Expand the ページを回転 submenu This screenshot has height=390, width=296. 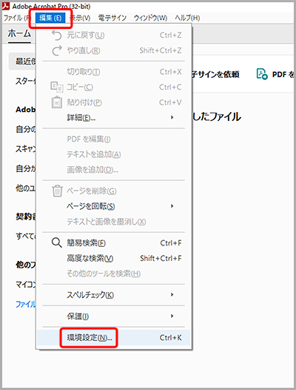click(172, 206)
